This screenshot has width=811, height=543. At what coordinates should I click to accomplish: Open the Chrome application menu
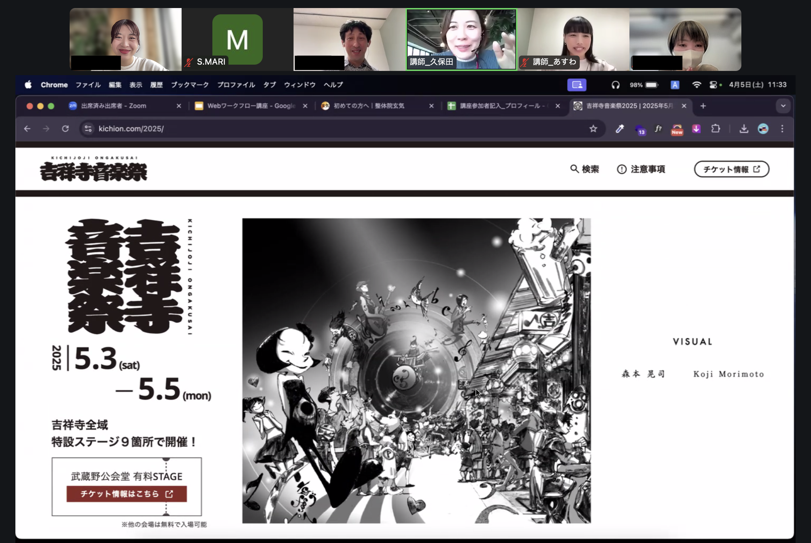[x=54, y=85]
